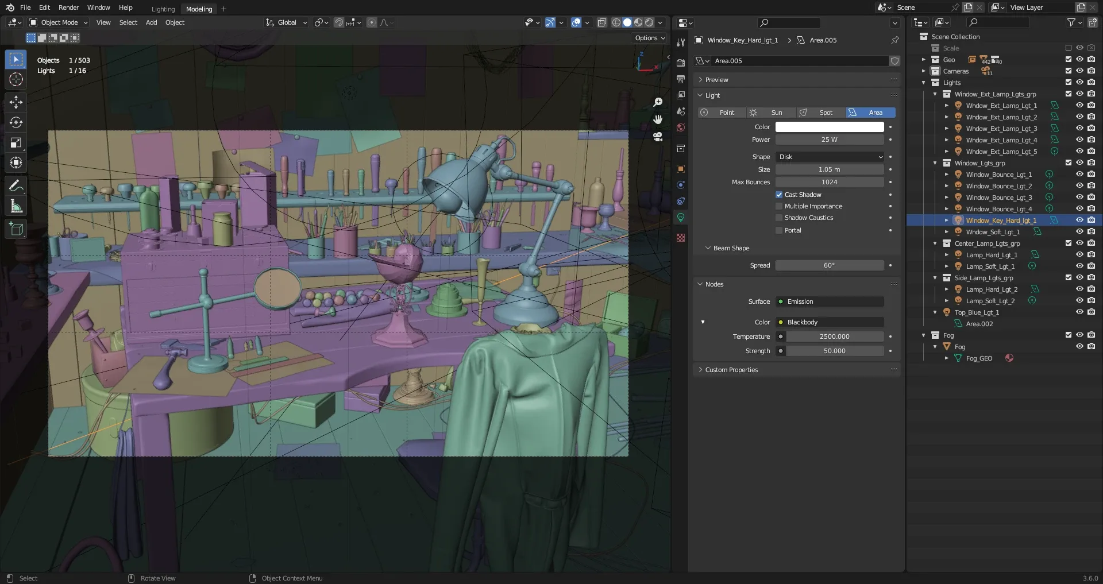
Task: Open the World properties tab
Action: [681, 127]
